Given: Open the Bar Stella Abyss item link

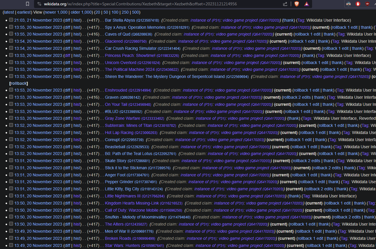Looking at the screenshot, I should 132,20.
